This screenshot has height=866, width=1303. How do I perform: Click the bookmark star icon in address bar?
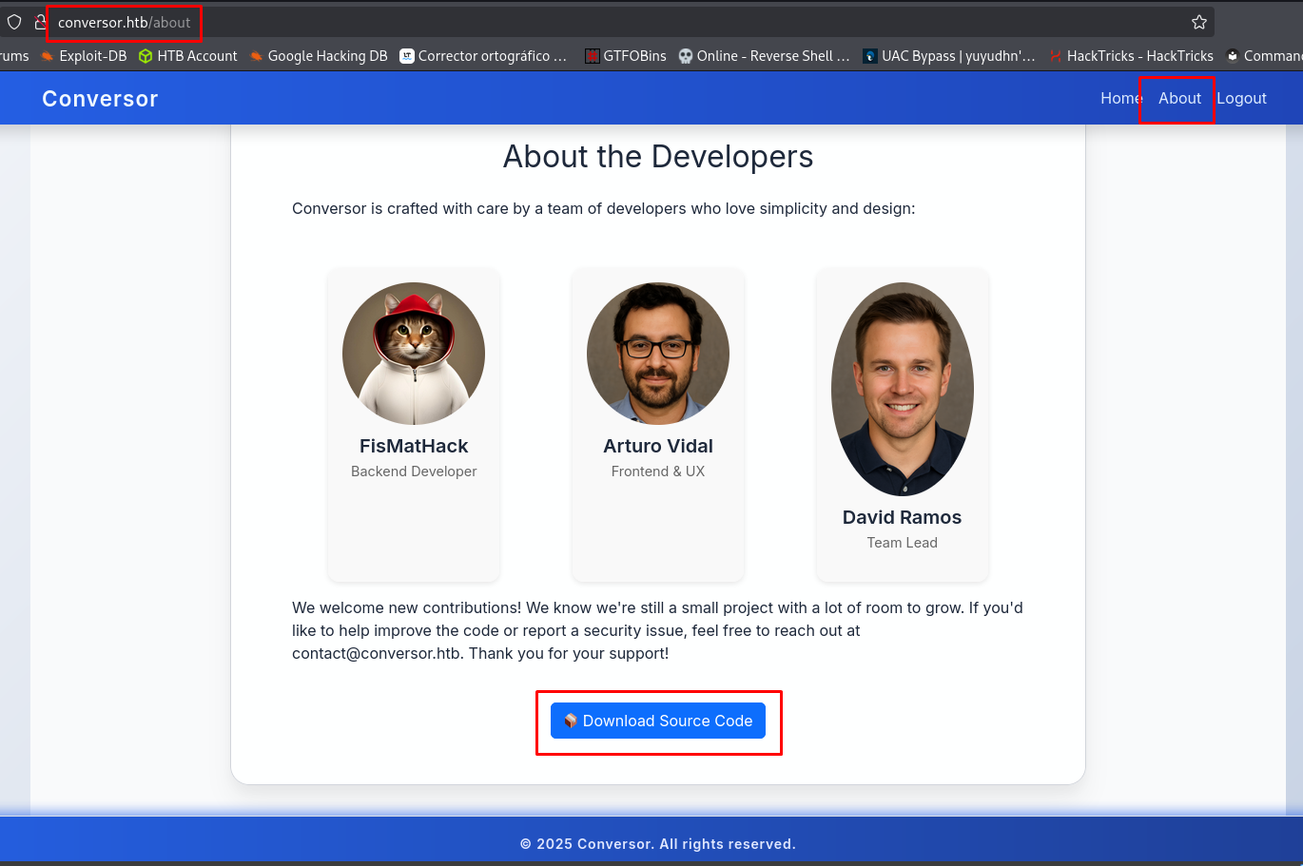[x=1198, y=22]
